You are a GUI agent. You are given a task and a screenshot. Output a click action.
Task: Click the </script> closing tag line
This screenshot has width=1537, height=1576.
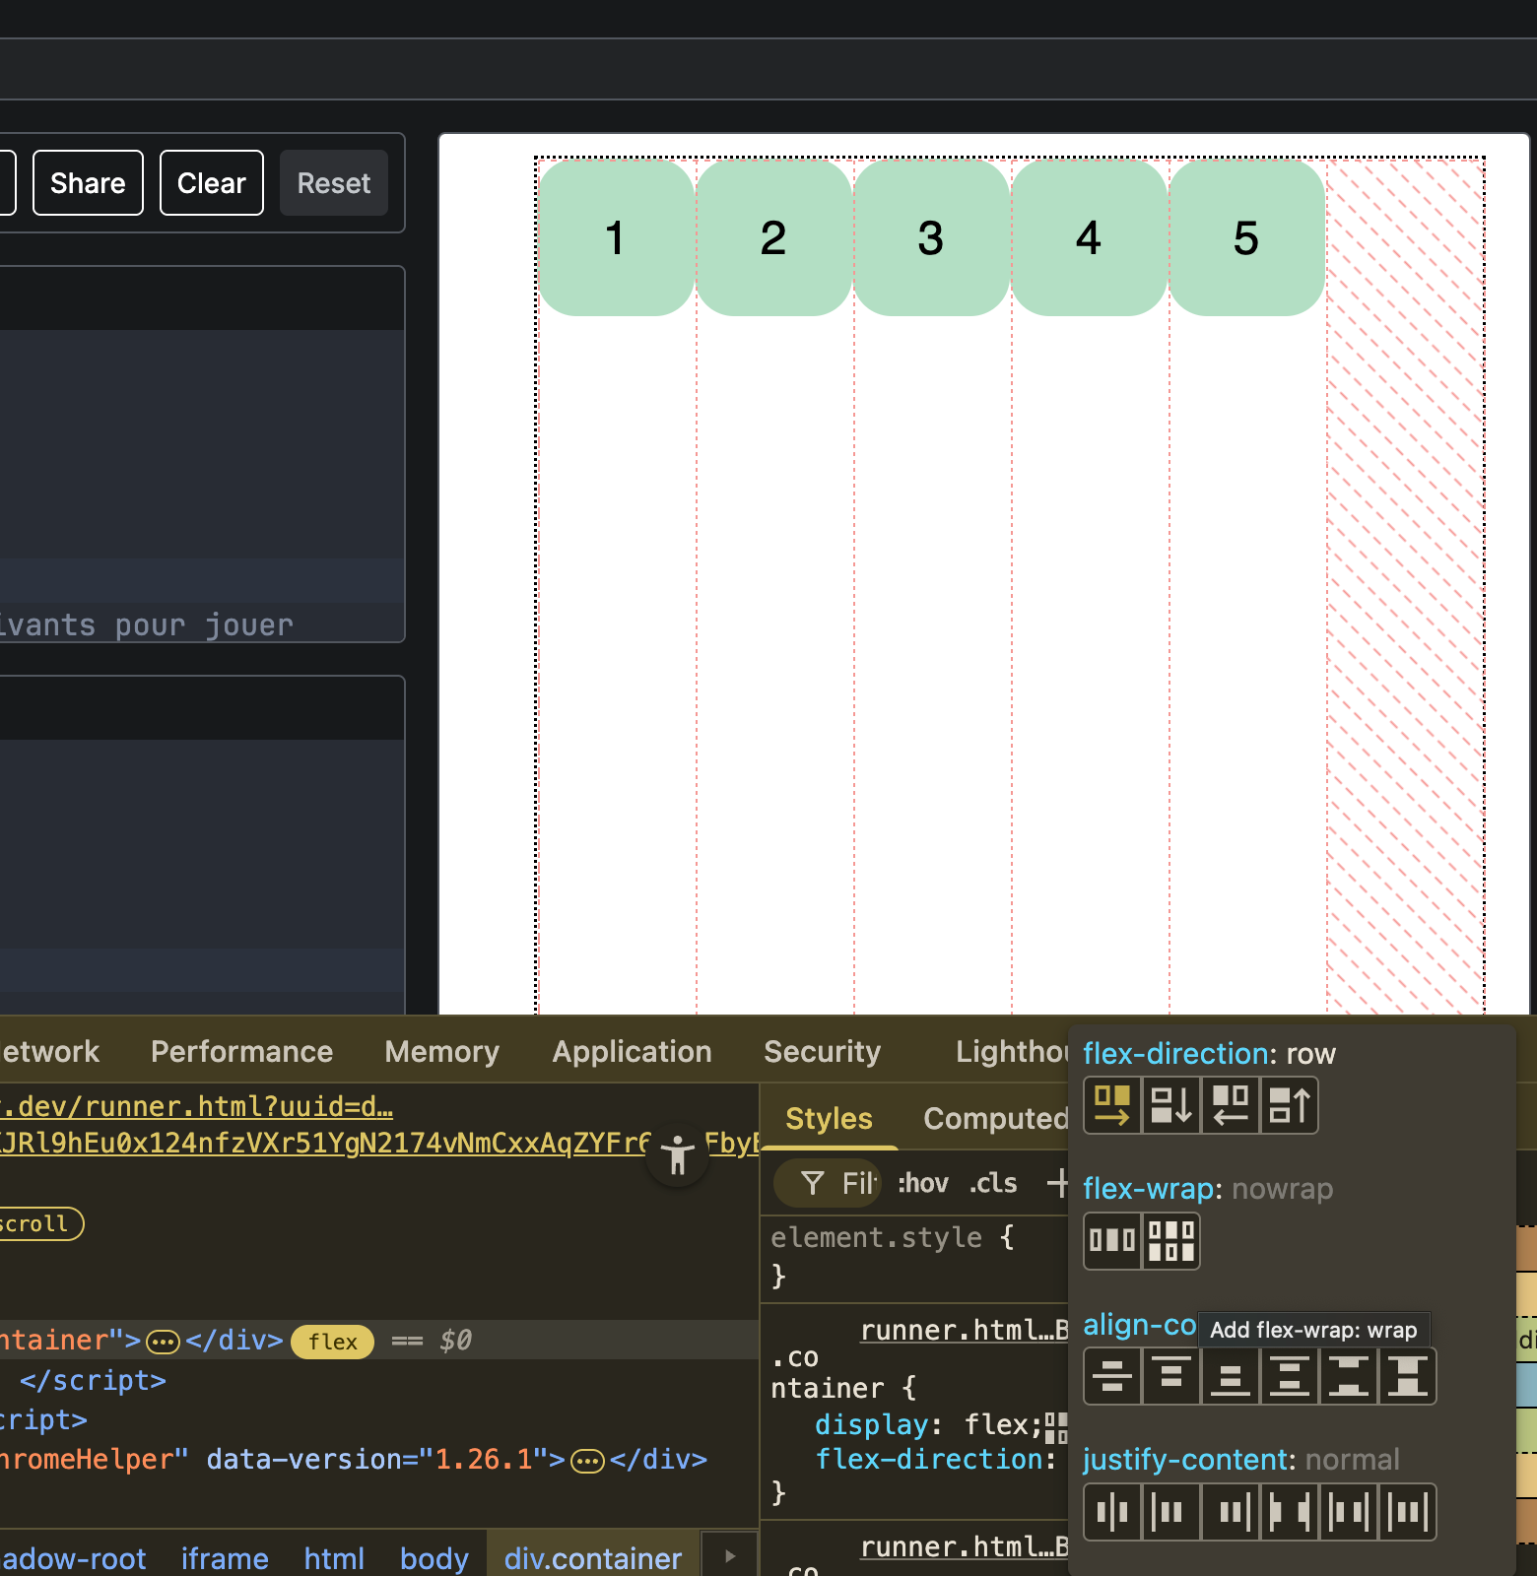93,1381
